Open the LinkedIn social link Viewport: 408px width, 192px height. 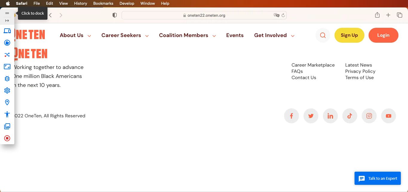pos(330,116)
